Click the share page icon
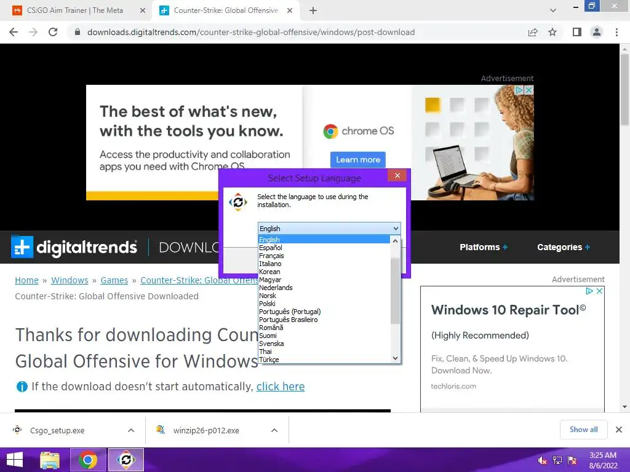630x472 pixels. [533, 32]
